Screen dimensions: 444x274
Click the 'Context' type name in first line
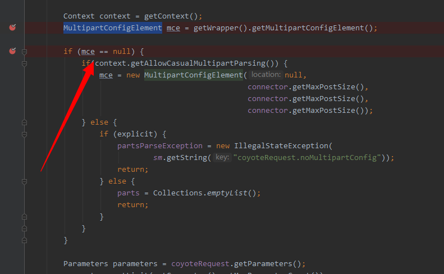tap(79, 16)
